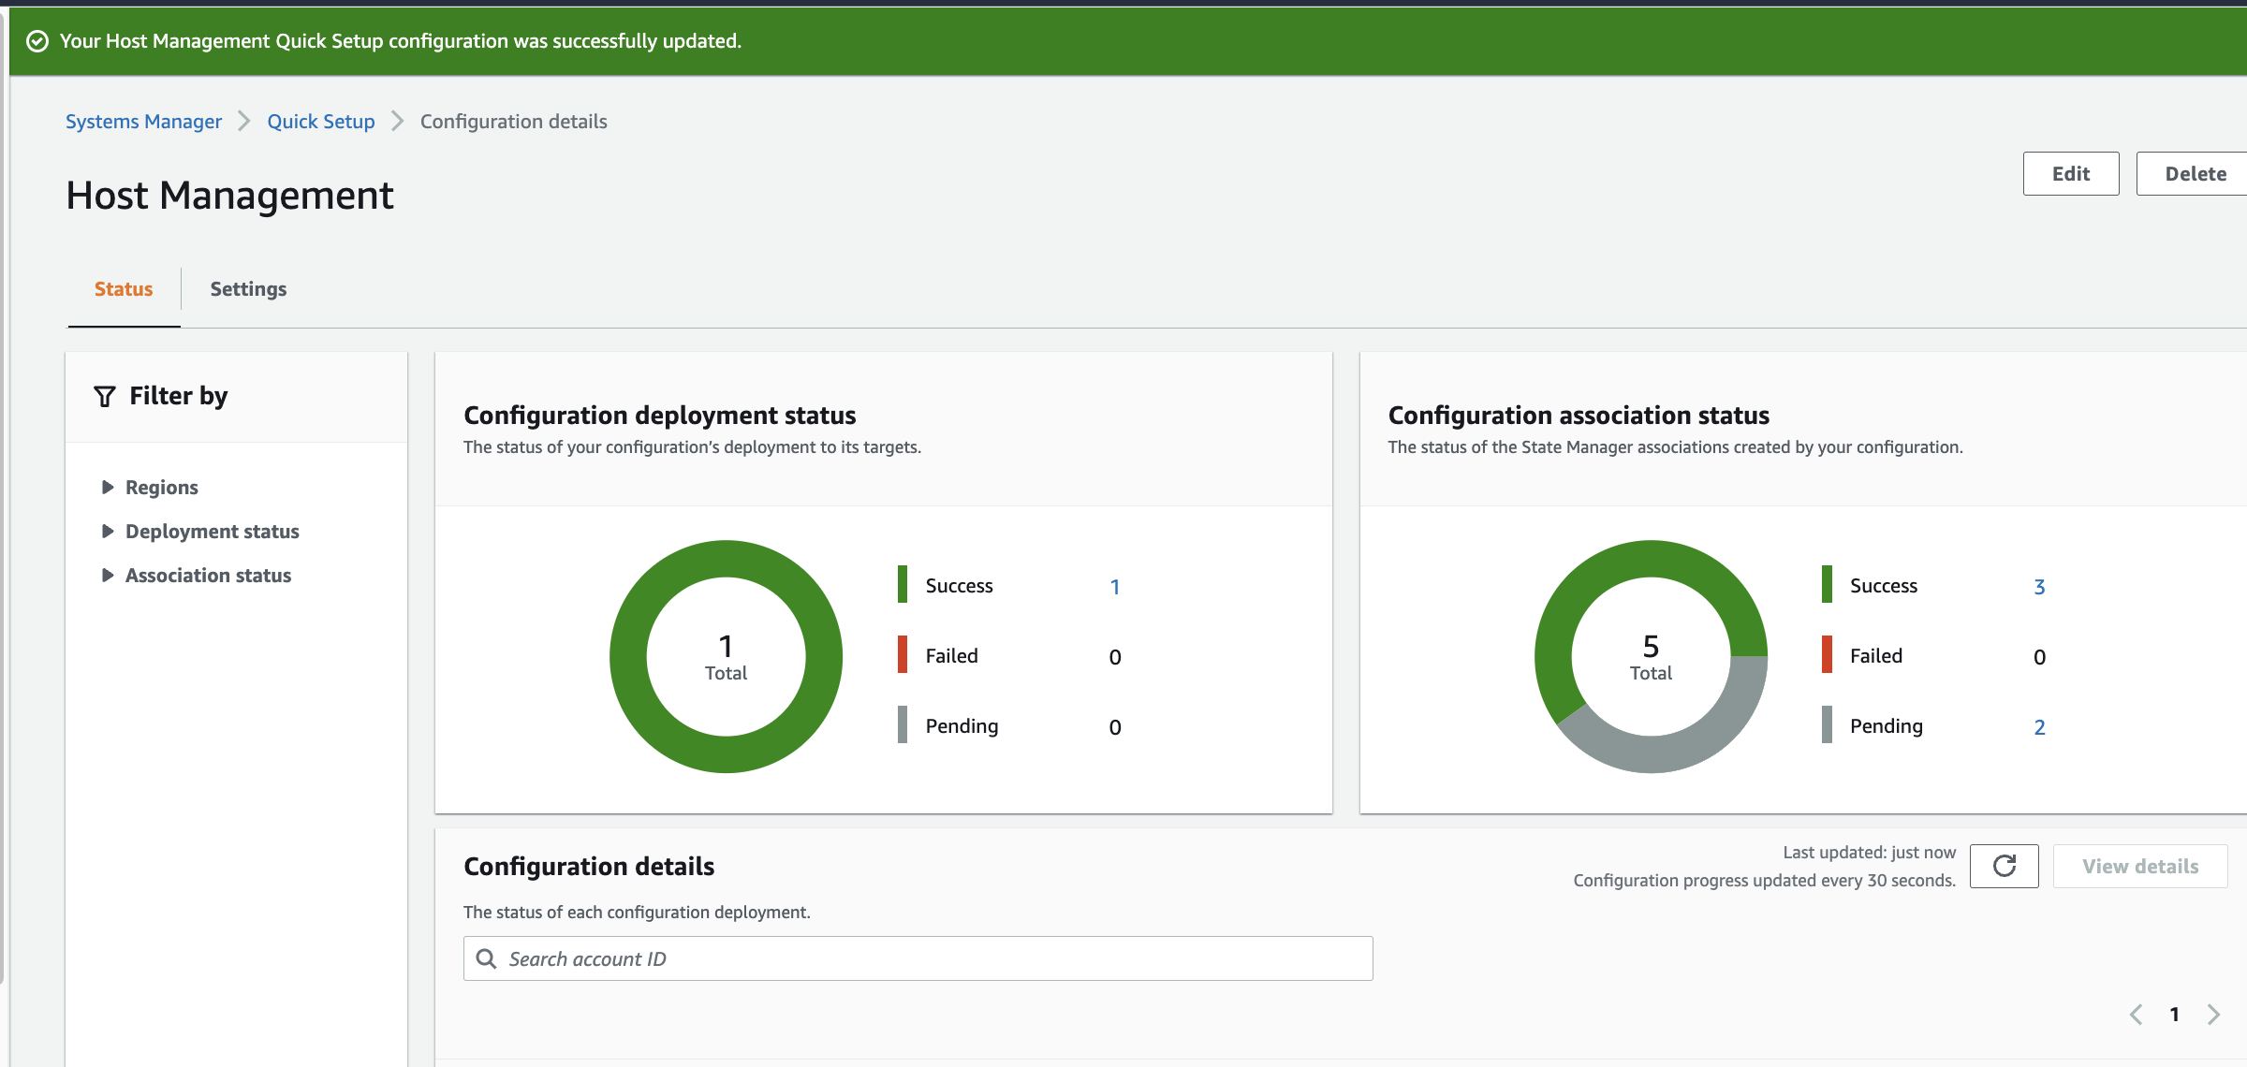
Task: Click breadcrumb chevron after Systems Manager
Action: [x=244, y=122]
